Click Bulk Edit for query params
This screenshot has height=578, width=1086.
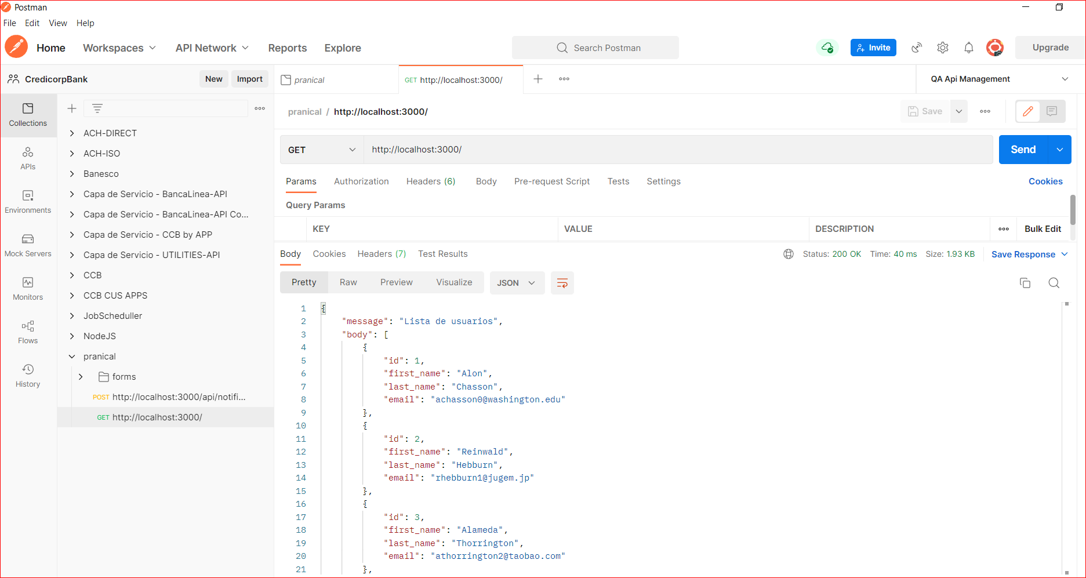[x=1043, y=229]
